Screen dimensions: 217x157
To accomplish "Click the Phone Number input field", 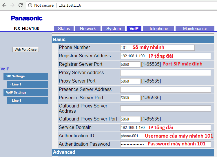I will 157,48.
